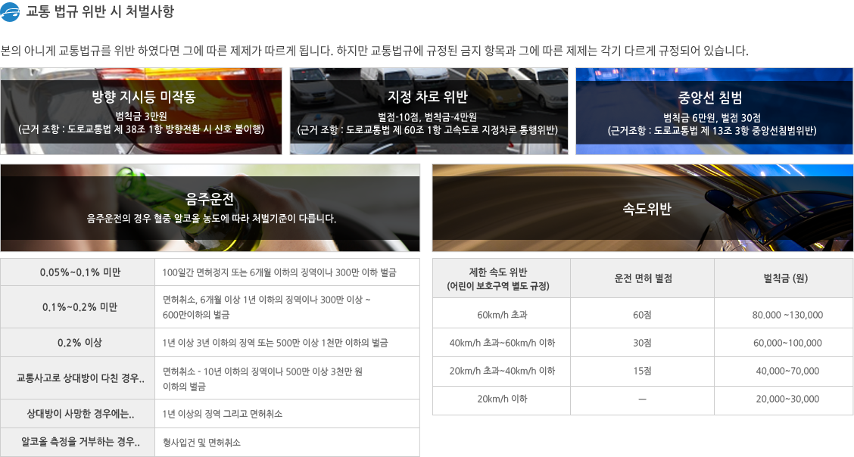Select the 0.2% 이상 row header
This screenshot has width=854, height=457.
(78, 343)
